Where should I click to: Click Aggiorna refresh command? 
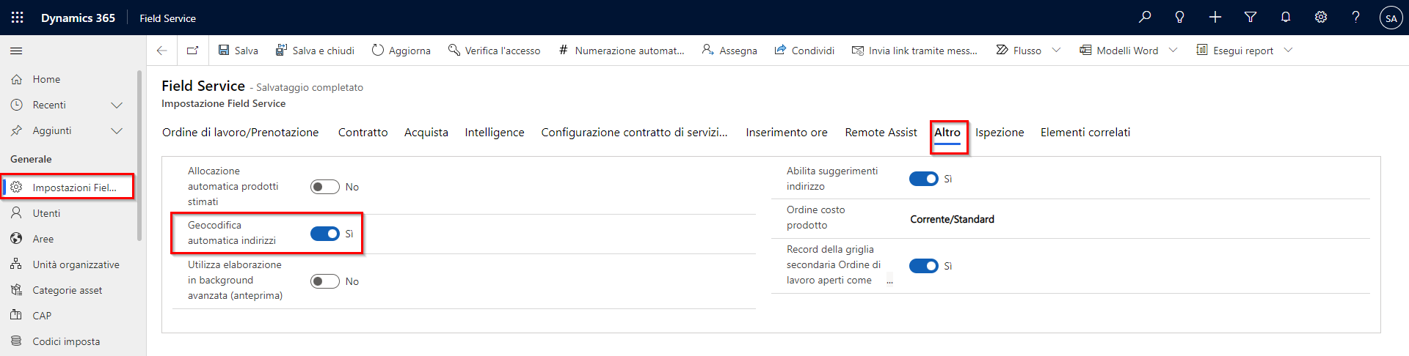[401, 51]
